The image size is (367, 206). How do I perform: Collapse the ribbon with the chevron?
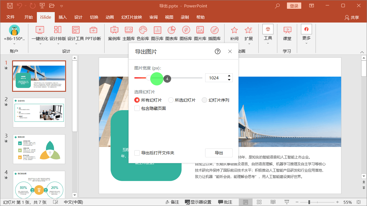pos(362,52)
